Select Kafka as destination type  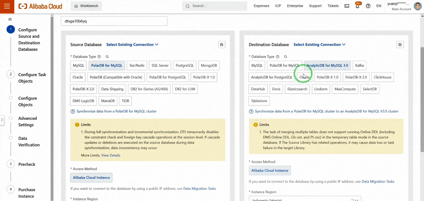359,66
